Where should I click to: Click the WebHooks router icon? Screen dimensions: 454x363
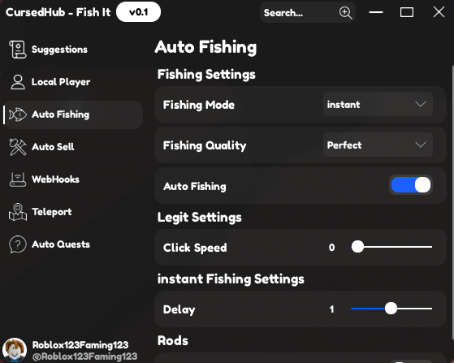[18, 179]
